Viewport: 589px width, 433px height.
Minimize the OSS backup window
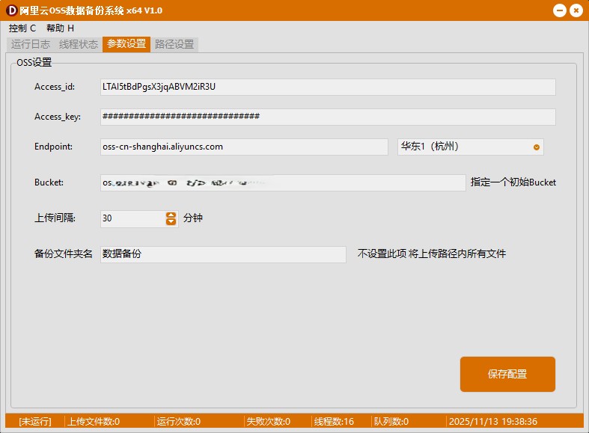pyautogui.click(x=560, y=10)
